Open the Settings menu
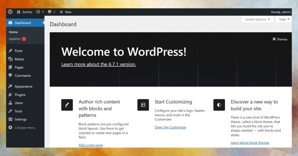 coord(21,119)
